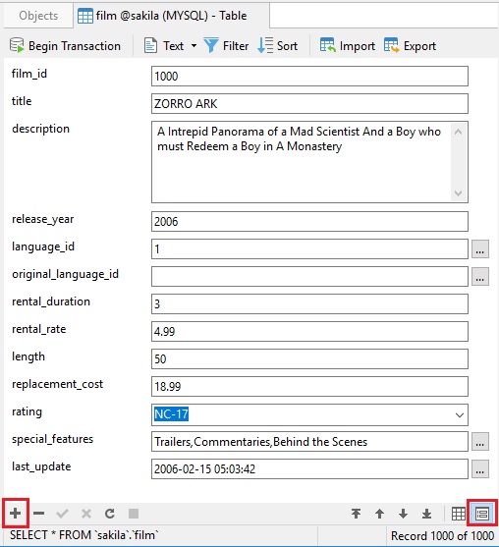This screenshot has height=547, width=499.
Task: Click the release_year field 2006
Action: (309, 221)
